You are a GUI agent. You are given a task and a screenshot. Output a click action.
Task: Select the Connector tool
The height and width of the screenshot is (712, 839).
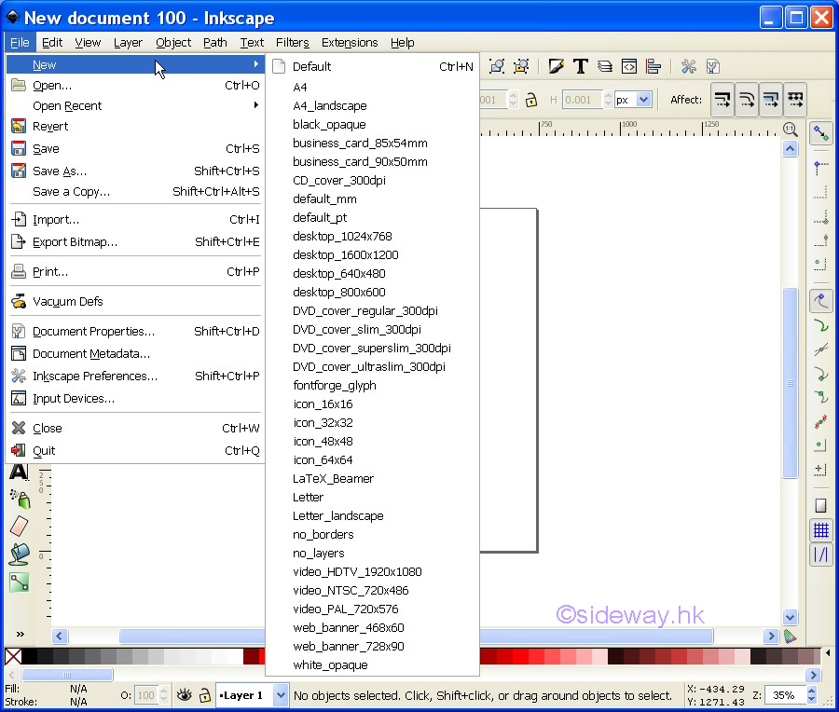click(x=19, y=582)
